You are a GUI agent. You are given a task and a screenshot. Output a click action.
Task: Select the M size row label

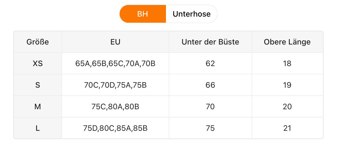pyautogui.click(x=38, y=107)
